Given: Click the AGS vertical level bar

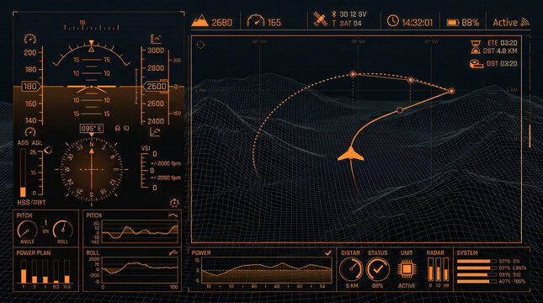Looking at the screenshot, I should pos(23,173).
